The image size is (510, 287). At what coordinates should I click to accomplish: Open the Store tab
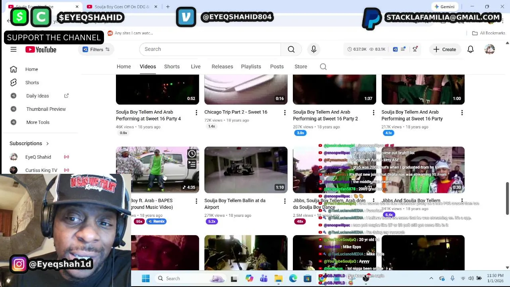click(300, 67)
